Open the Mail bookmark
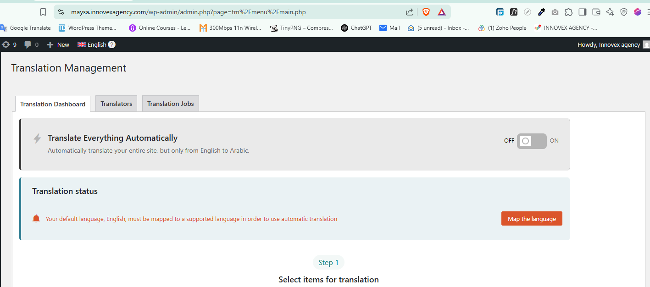 389,28
